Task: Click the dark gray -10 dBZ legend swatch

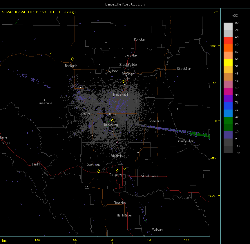Action: (x=228, y=150)
